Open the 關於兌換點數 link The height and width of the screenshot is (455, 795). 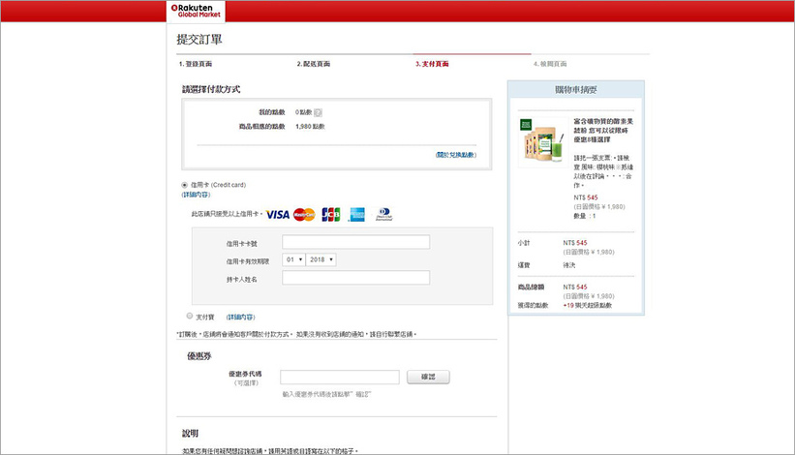pos(455,154)
